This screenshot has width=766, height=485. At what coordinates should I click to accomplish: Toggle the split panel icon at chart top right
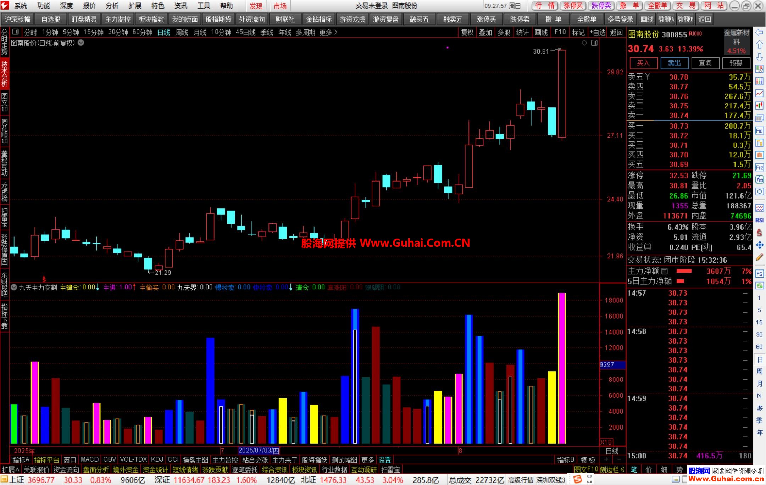[594, 43]
